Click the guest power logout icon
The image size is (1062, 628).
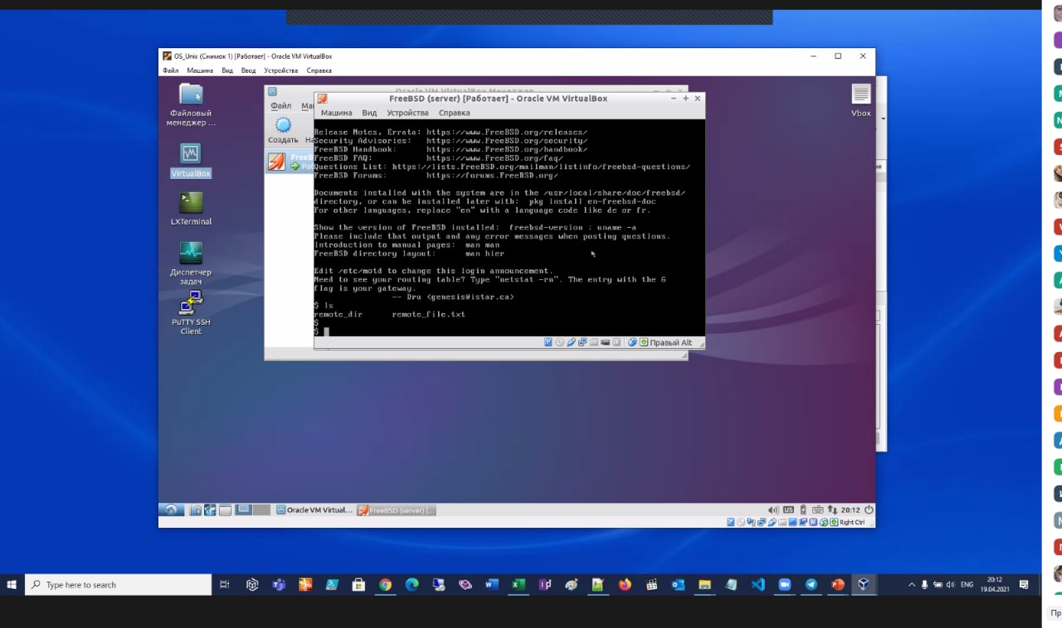click(869, 510)
